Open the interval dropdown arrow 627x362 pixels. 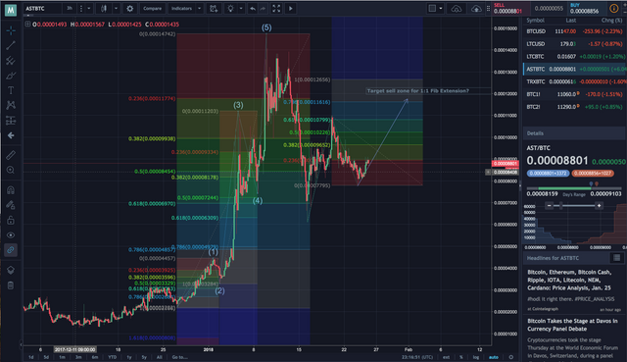coord(89,9)
